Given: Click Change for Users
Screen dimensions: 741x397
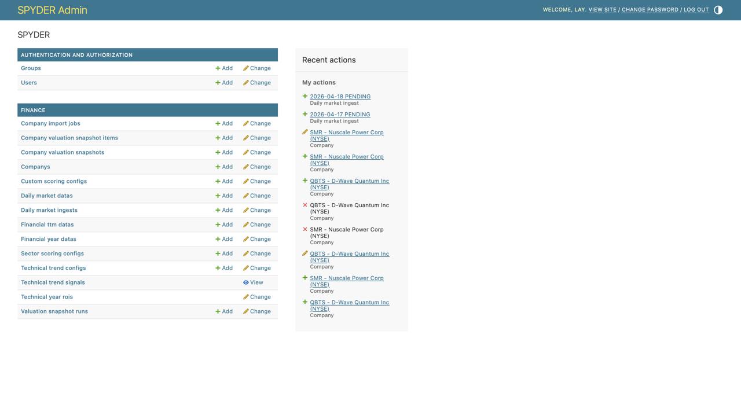Looking at the screenshot, I should point(257,83).
